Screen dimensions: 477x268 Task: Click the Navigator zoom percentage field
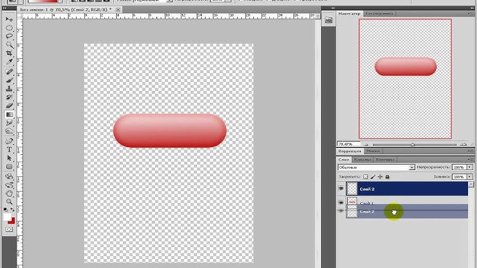pos(348,144)
